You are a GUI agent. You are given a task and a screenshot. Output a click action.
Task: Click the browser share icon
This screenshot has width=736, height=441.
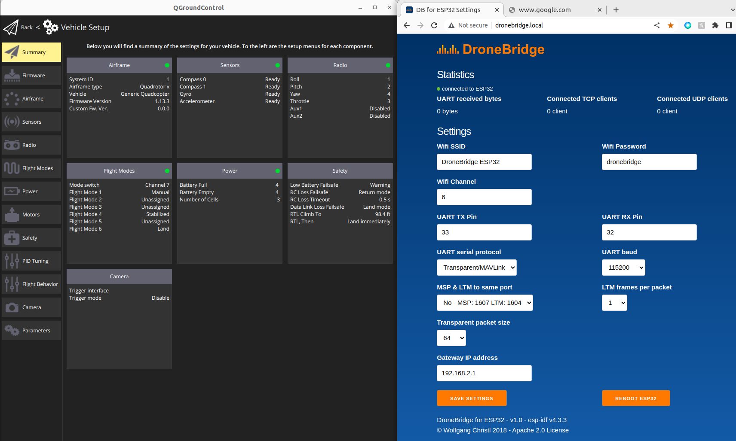[657, 25]
